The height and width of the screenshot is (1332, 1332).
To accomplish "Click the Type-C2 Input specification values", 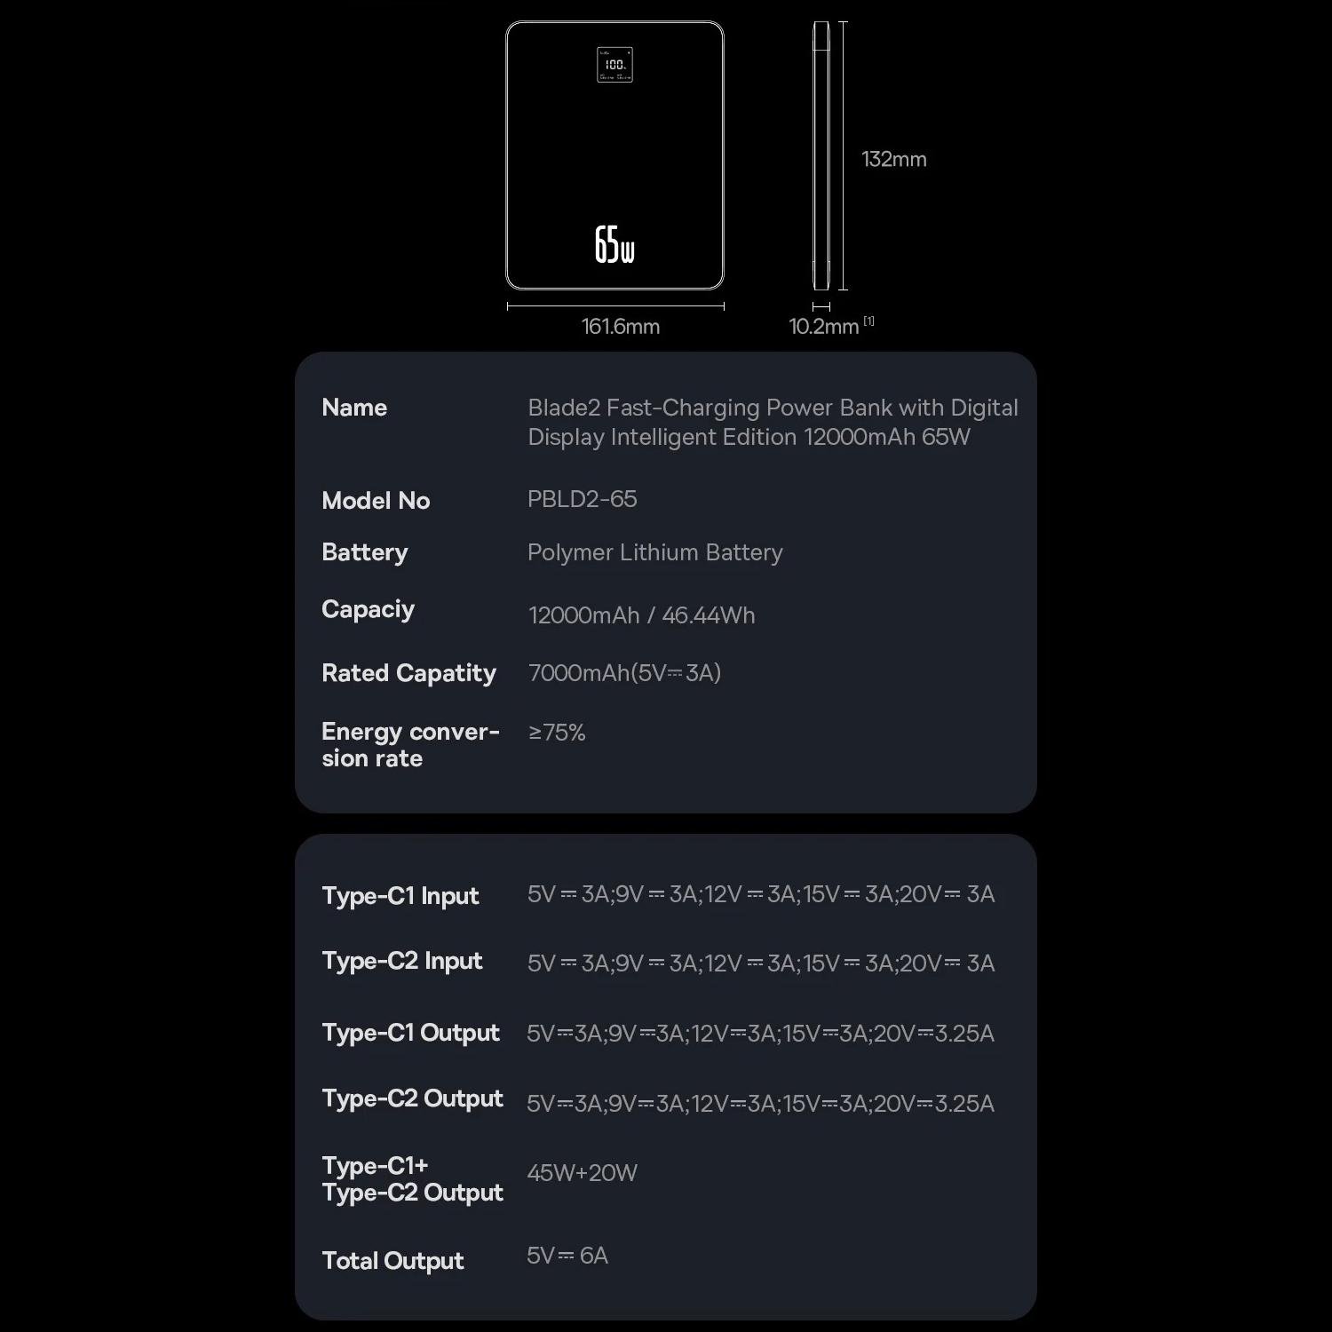I will (x=760, y=963).
